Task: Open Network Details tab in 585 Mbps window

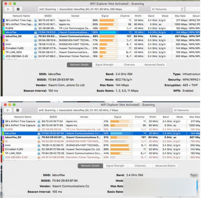Action: [x=79, y=65]
